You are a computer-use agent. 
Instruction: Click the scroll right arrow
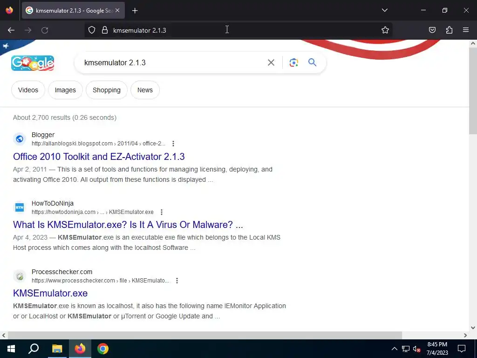[x=465, y=335]
